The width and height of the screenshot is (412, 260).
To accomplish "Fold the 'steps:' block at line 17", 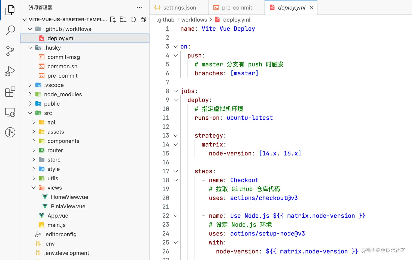I will (x=176, y=171).
